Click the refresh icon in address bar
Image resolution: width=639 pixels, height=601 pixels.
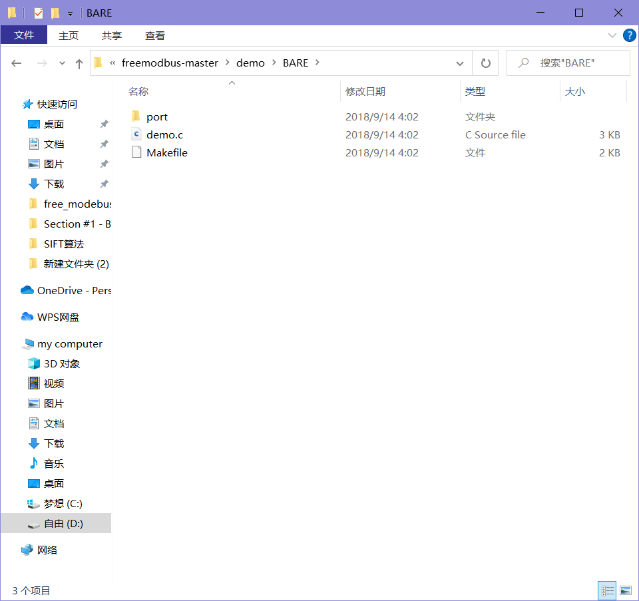tap(485, 63)
